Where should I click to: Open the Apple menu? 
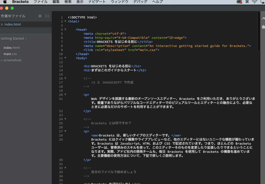tap(5, 2)
